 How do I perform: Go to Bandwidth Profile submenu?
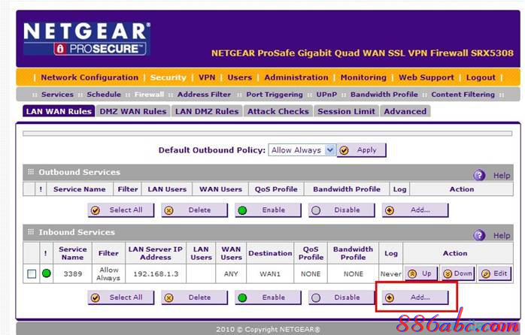(x=384, y=95)
